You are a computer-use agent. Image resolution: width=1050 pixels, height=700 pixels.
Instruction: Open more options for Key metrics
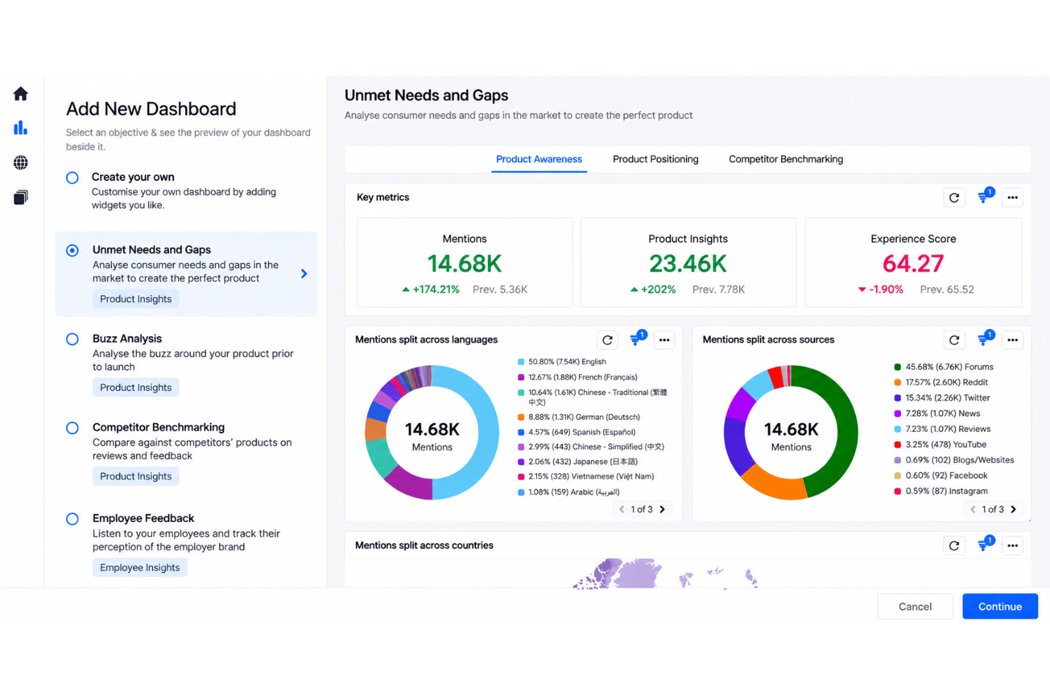click(x=1012, y=198)
